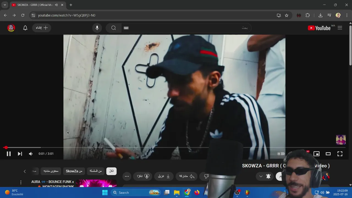Image resolution: width=352 pixels, height=198 pixels.
Task: Open the tab search dropdown arrow
Action: point(5,5)
